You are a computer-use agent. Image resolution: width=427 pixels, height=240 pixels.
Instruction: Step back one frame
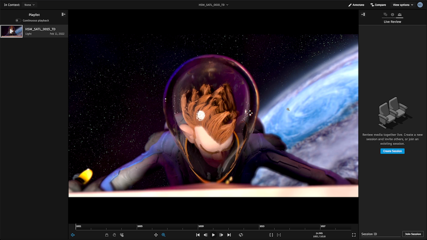coord(205,235)
